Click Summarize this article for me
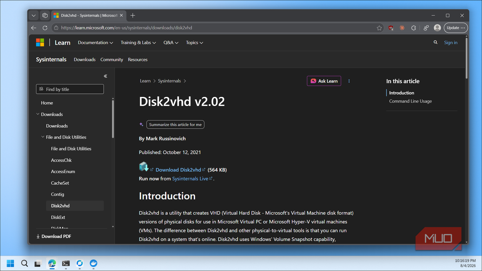The image size is (482, 271). click(x=175, y=125)
